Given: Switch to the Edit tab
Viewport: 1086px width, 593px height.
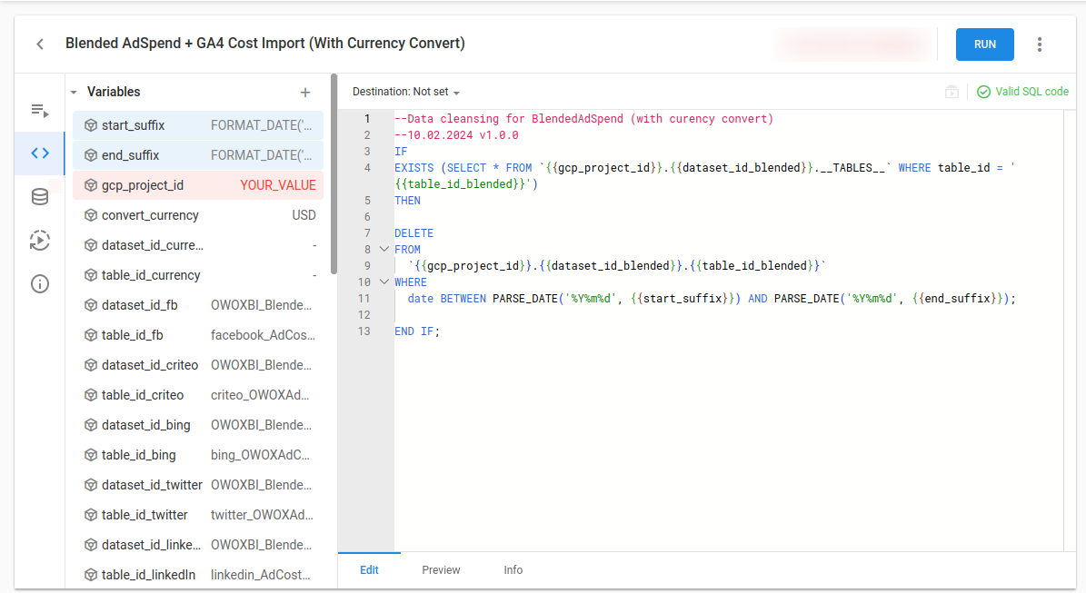Looking at the screenshot, I should [x=369, y=570].
